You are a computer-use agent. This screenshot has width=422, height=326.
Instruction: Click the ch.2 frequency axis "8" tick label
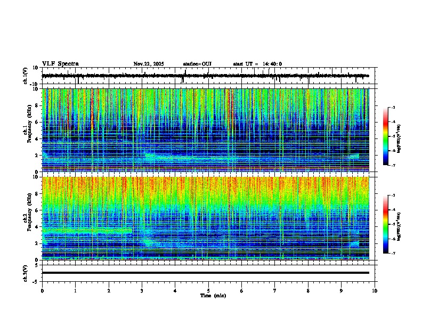[37, 194]
